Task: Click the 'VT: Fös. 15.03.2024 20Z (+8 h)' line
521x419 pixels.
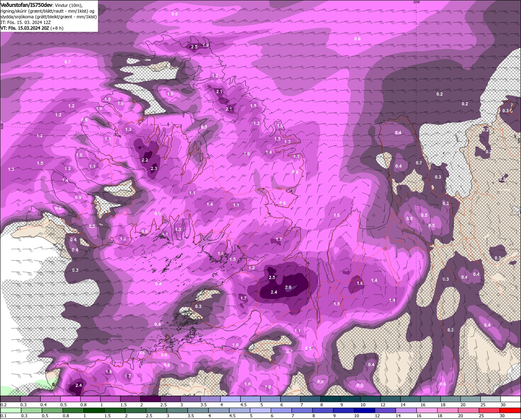Action: [32, 28]
